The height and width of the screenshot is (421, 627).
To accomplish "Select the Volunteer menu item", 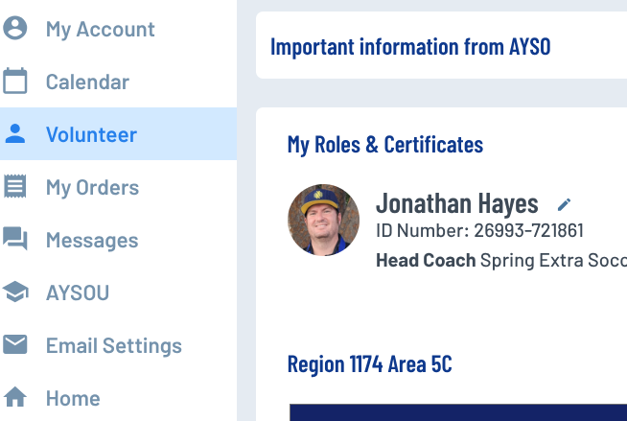I will [91, 134].
